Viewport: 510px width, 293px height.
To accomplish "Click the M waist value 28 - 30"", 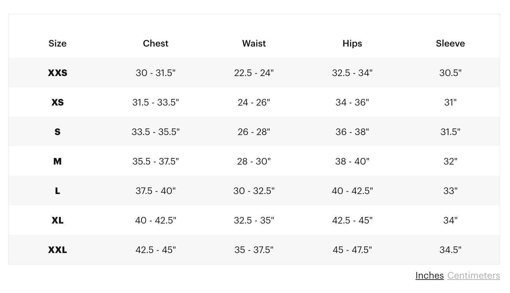I will [254, 161].
